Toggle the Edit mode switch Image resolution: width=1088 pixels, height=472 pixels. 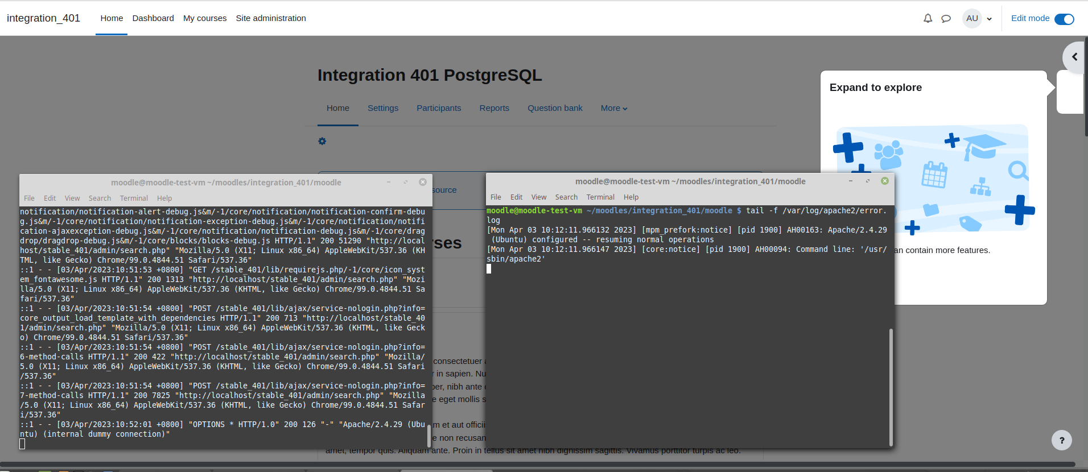pos(1064,19)
